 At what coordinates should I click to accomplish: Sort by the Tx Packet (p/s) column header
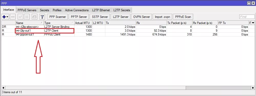click(179, 23)
